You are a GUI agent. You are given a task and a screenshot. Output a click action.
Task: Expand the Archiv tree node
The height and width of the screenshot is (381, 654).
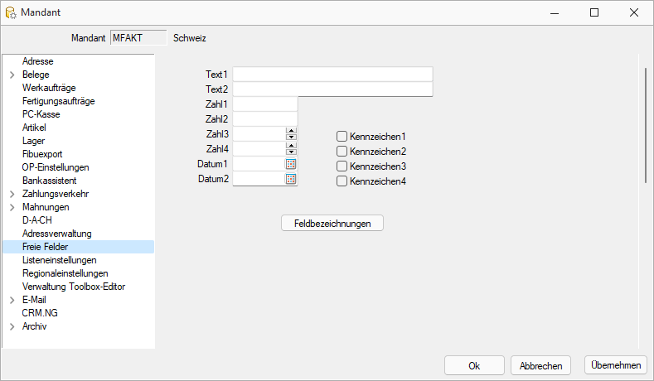coord(12,326)
